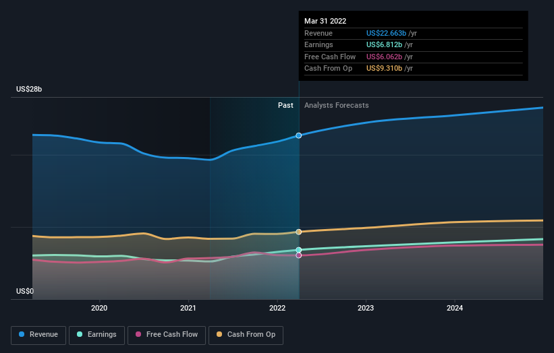
Task: Toggle the Free Cash Flow legend series
Action: coord(167,335)
